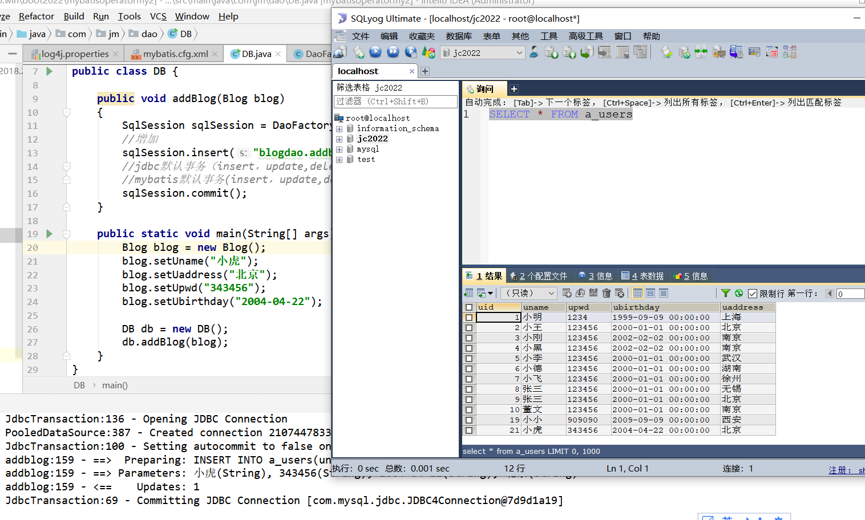The height and width of the screenshot is (520, 865).
Task: Click the new connection icon in SQLyog toolbar
Action: coord(340,52)
